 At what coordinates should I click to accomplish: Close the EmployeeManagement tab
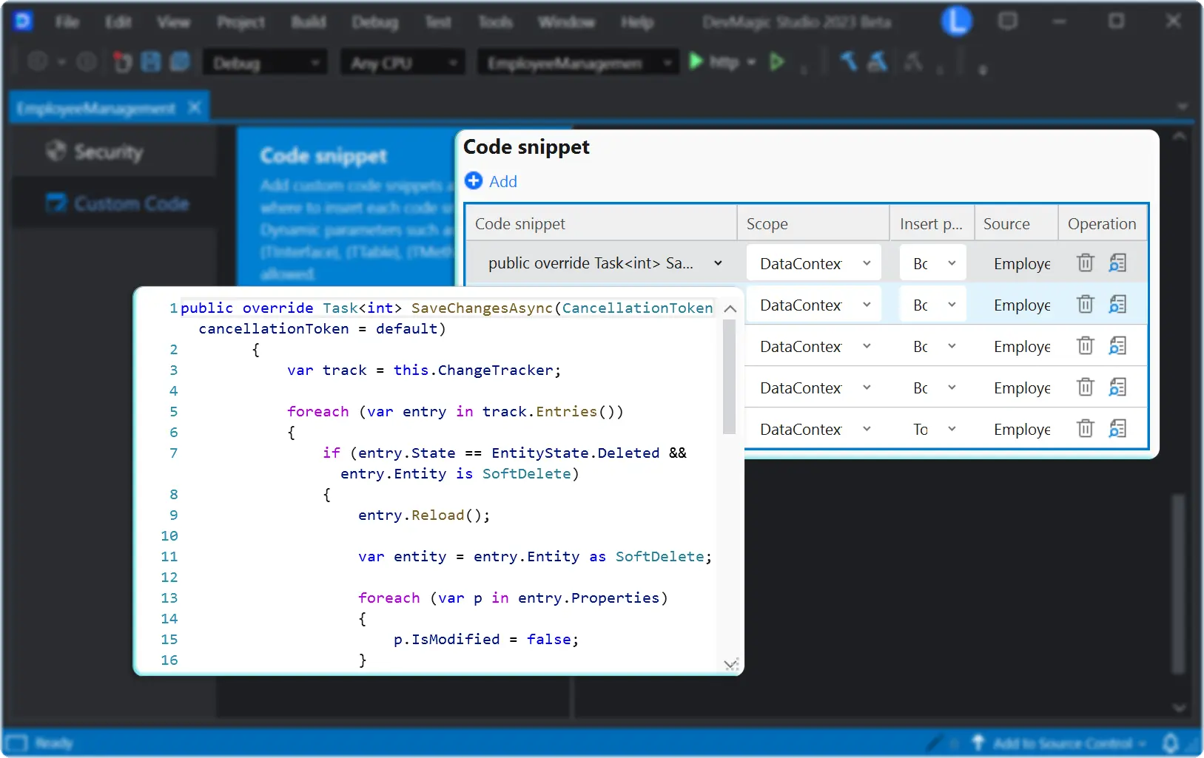tap(194, 107)
